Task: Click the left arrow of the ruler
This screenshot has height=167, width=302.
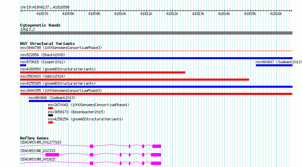Action: [21, 11]
